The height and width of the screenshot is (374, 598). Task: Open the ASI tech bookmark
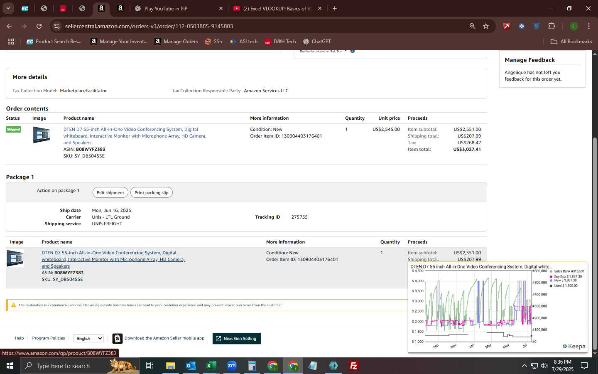coord(244,42)
